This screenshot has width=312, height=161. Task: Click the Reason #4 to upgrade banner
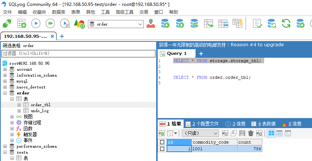pyautogui.click(x=221, y=45)
